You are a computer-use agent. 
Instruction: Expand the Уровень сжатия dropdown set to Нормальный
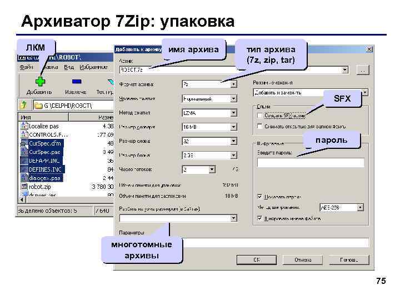[233, 98]
